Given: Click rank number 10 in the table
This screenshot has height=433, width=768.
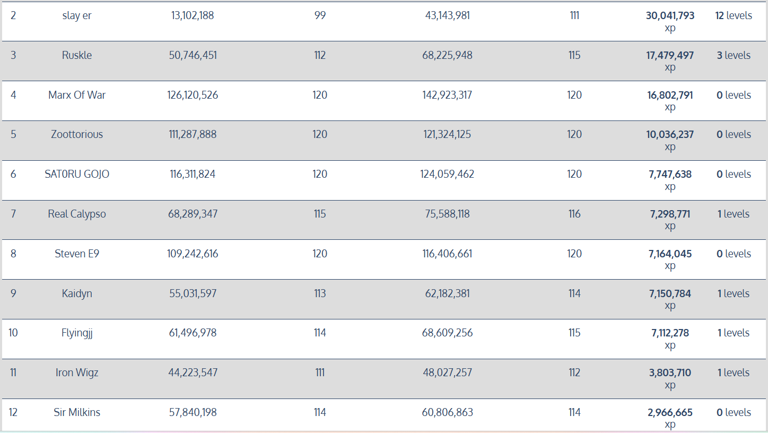Looking at the screenshot, I should click(13, 333).
